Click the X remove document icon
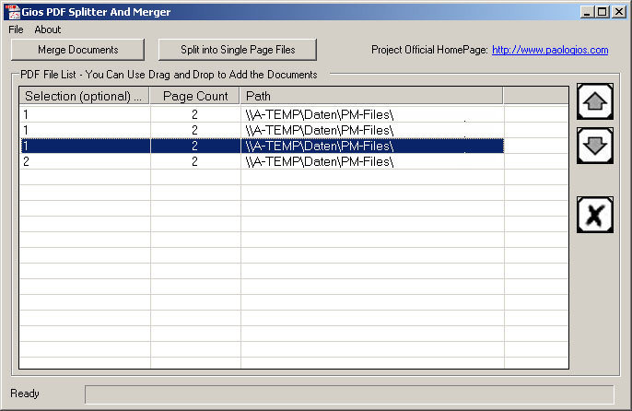Viewport: 632px width, 411px height. [x=595, y=215]
